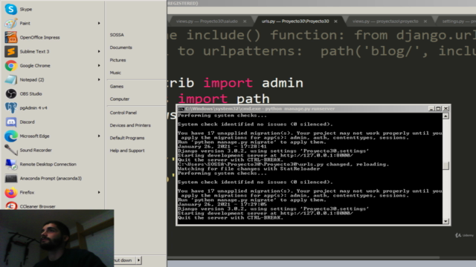Close the views.py Proyecto30\saludo tab
This screenshot has width=476, height=267.
[245, 22]
